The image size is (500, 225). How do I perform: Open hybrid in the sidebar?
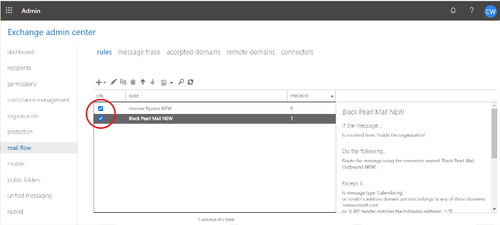(15, 212)
